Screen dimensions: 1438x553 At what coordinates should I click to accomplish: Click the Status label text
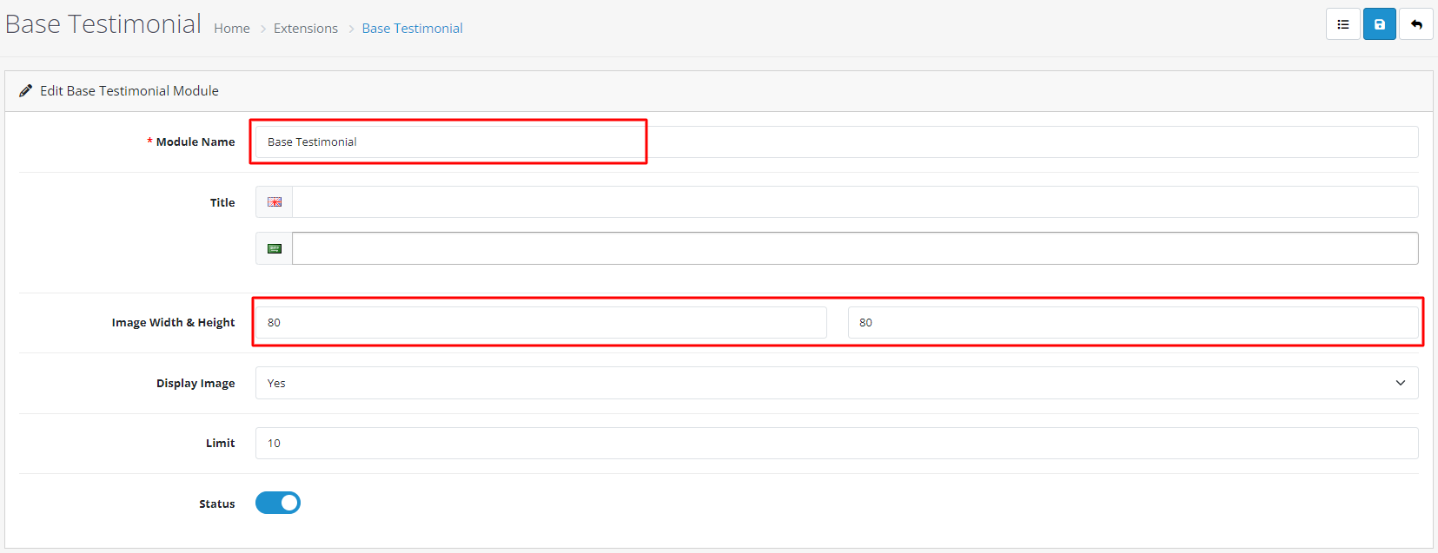pyautogui.click(x=216, y=504)
